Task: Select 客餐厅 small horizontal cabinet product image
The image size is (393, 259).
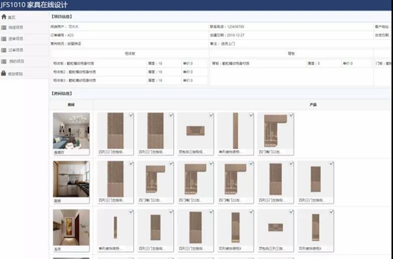Action: point(195,130)
